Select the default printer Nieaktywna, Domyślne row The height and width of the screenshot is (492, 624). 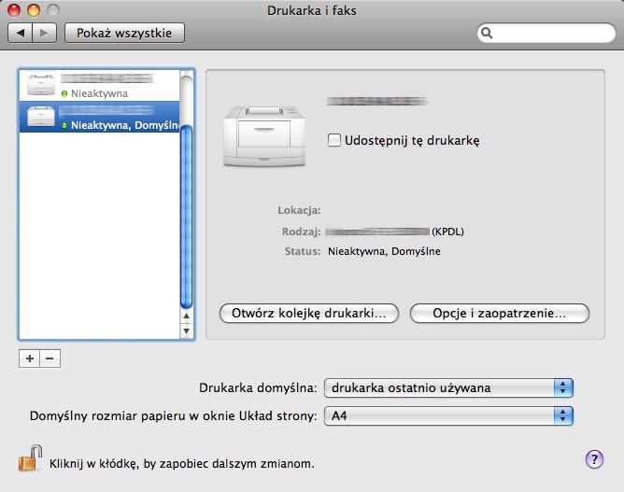100,117
